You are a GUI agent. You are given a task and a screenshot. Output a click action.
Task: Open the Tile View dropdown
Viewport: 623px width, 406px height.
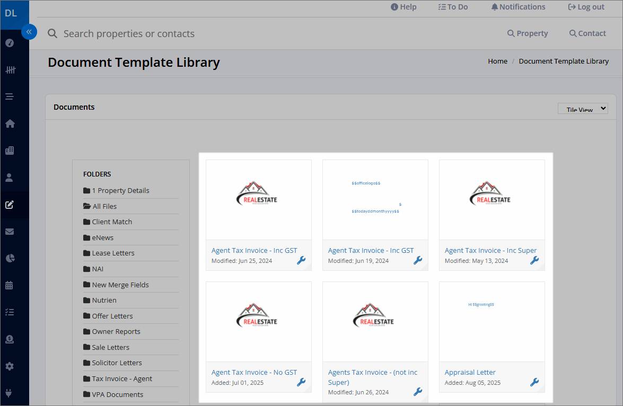(x=583, y=109)
